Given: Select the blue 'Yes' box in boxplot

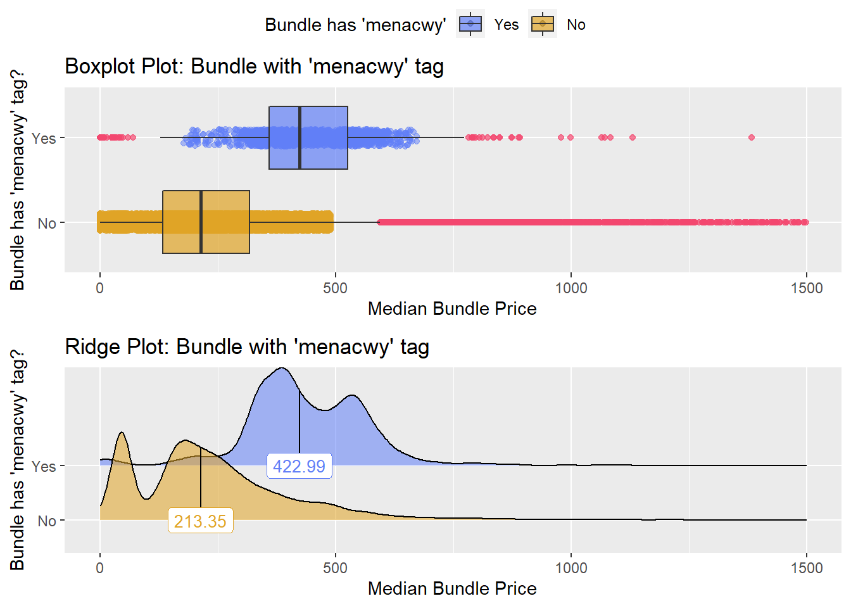Looking at the screenshot, I should tap(308, 137).
